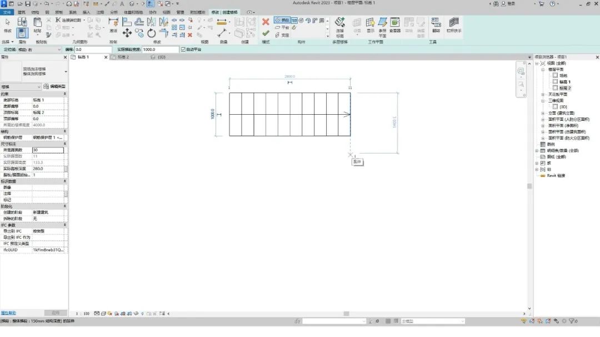Click the 属性帮助 (Properties help) link

[x=8, y=313]
